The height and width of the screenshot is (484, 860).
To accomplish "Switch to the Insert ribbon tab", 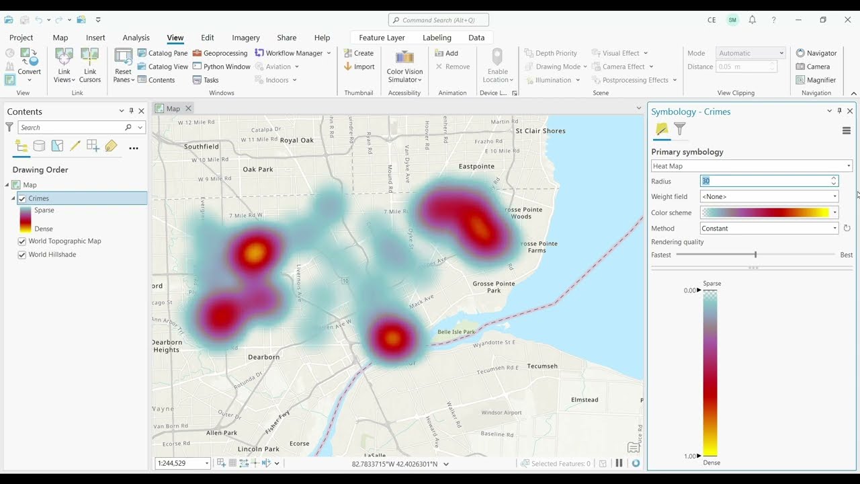I will point(95,38).
